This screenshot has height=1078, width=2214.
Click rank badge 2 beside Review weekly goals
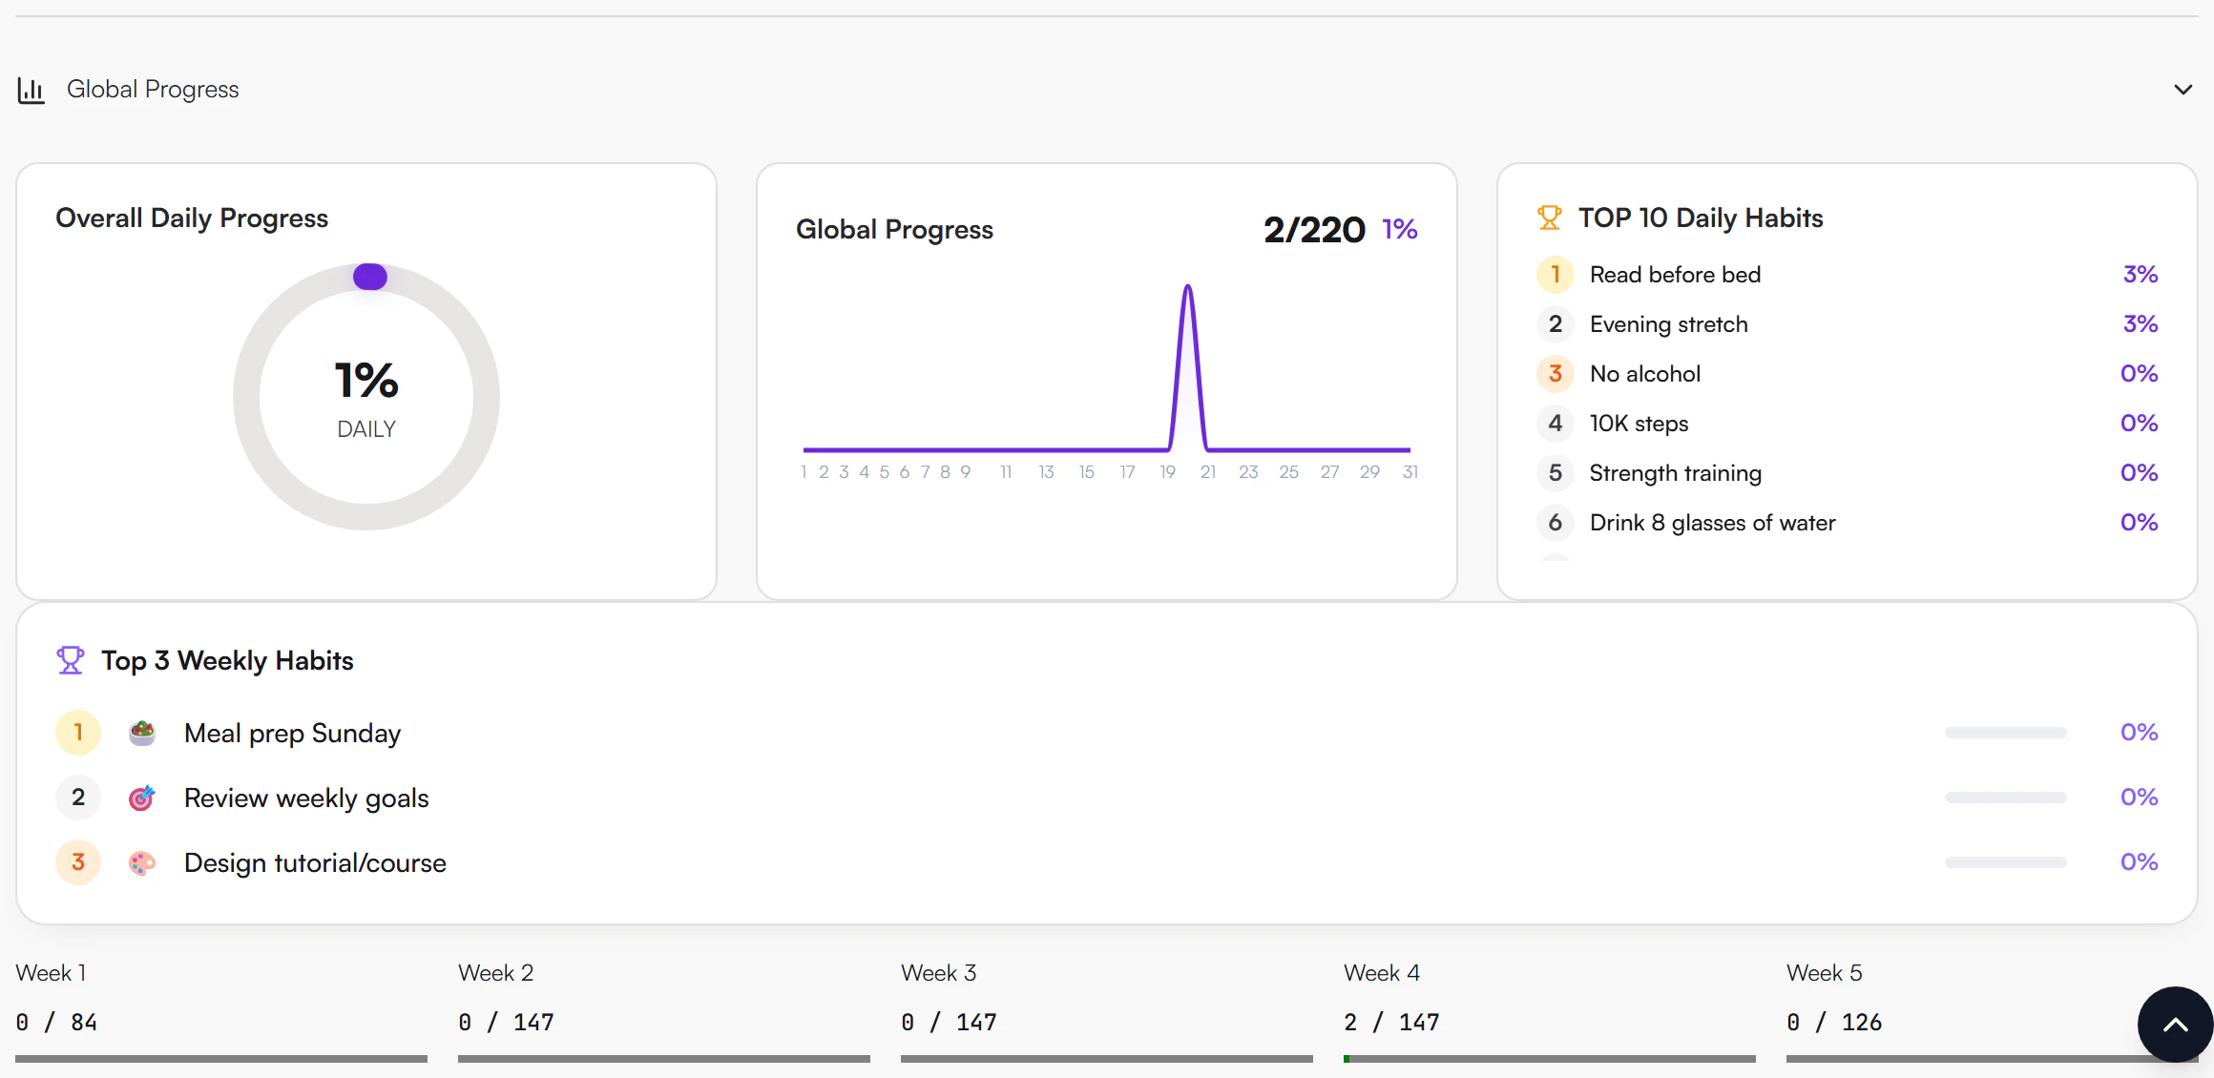click(78, 798)
